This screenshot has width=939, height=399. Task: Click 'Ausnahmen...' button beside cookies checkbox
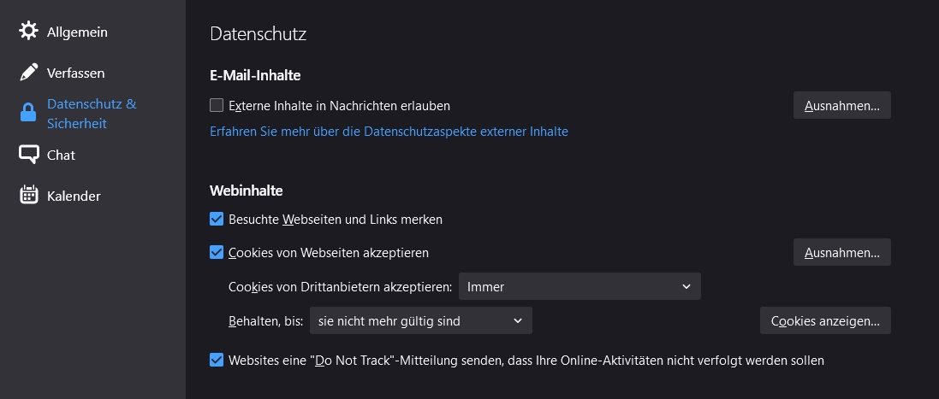tap(841, 253)
